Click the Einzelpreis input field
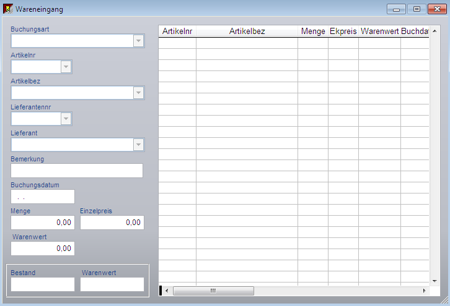This screenshot has height=306, width=450. [x=112, y=223]
